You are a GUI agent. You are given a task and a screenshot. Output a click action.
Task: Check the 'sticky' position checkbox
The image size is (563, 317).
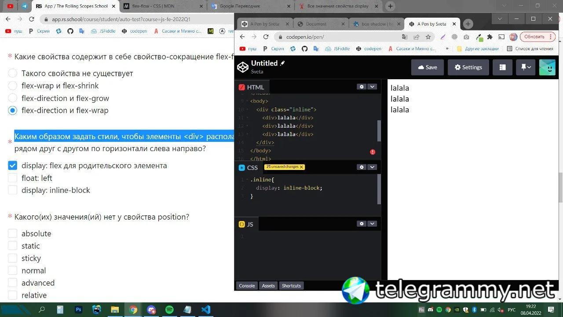13,258
